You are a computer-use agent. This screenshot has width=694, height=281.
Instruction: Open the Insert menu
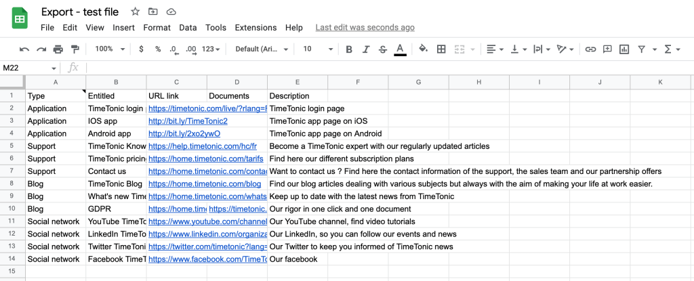click(123, 28)
